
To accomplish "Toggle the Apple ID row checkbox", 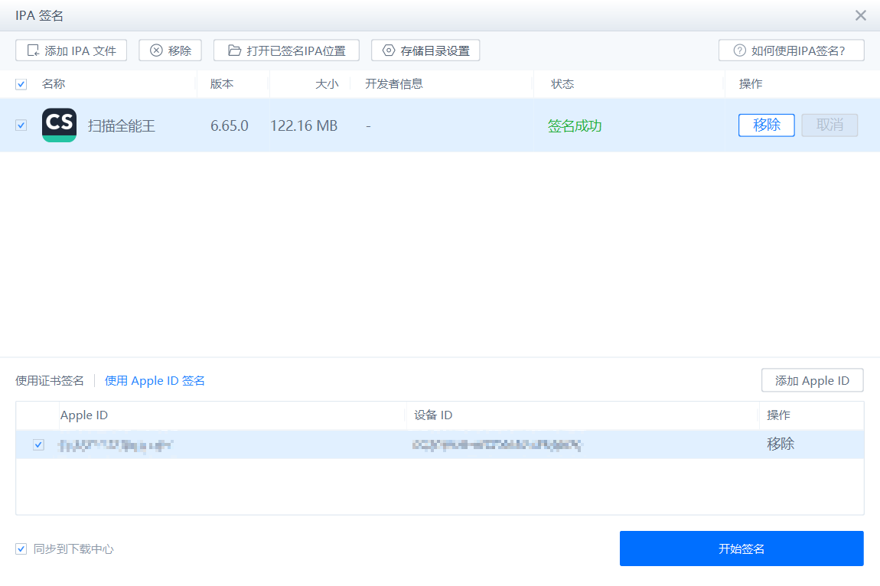I will (39, 444).
